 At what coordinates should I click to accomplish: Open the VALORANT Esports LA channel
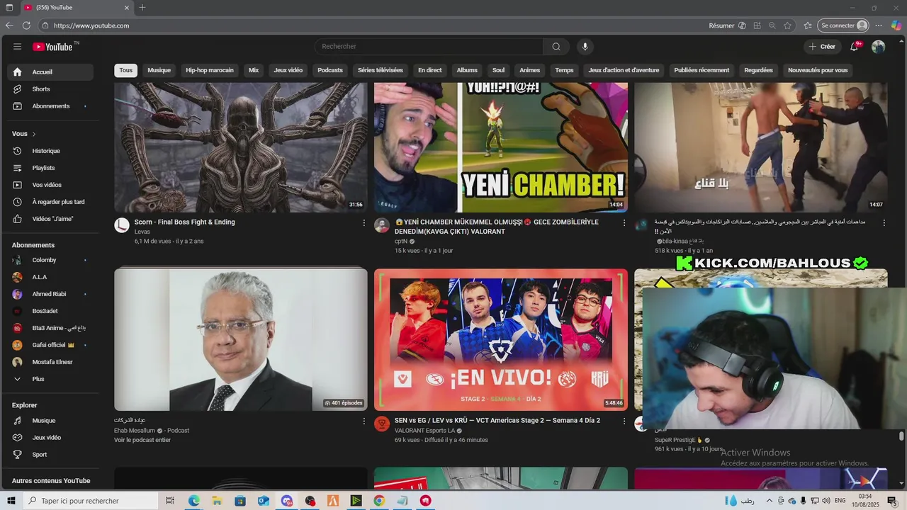424,431
